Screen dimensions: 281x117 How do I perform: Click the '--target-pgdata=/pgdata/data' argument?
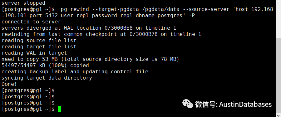point(136,9)
